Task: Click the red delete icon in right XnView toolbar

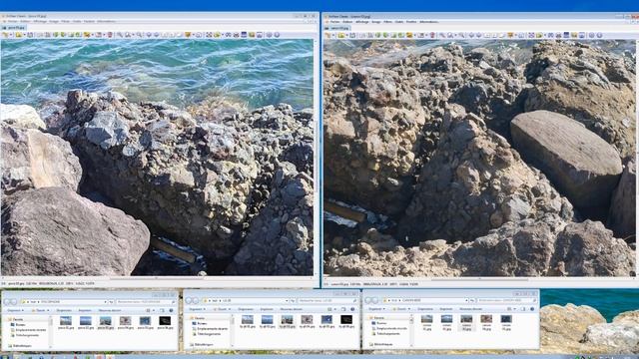Action: point(432,36)
